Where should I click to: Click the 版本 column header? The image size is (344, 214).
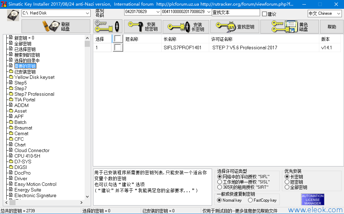point(330,39)
